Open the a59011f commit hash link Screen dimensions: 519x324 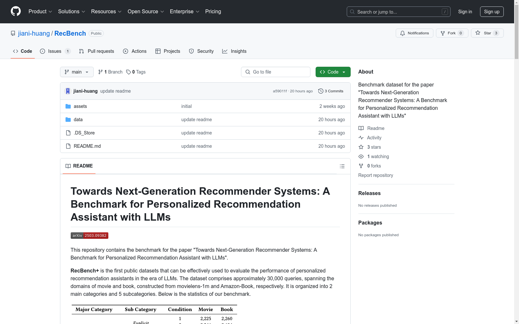point(280,91)
